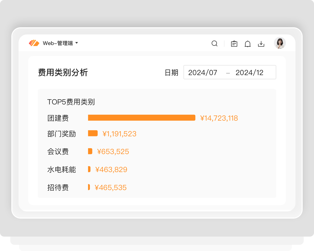Click the Web-管理端 title text
Screen dimensions: 314x251
pos(58,43)
